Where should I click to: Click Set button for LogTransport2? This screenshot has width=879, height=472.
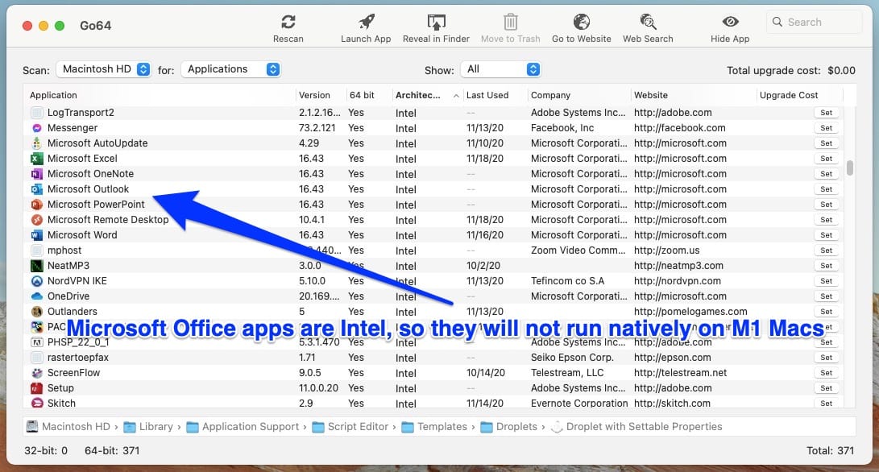coord(827,113)
